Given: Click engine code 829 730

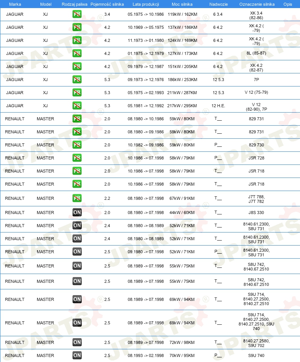Looking at the screenshot, I should (256, 145).
